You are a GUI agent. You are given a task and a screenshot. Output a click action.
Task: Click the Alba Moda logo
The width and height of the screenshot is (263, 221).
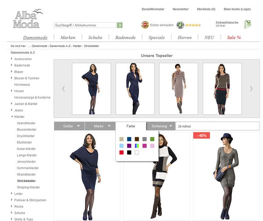click(28, 18)
